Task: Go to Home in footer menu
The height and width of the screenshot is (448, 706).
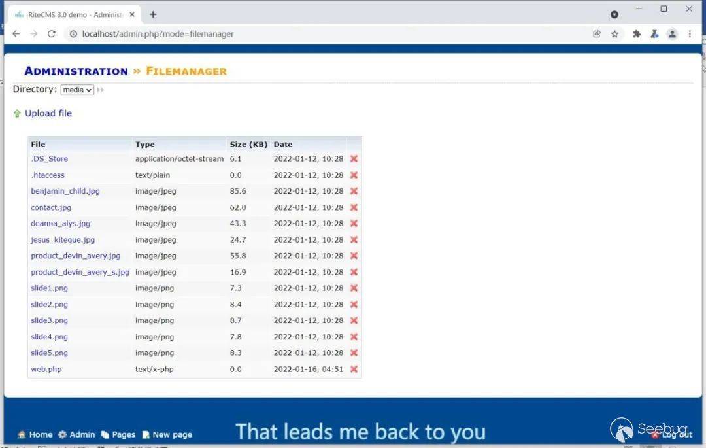Action: point(35,434)
